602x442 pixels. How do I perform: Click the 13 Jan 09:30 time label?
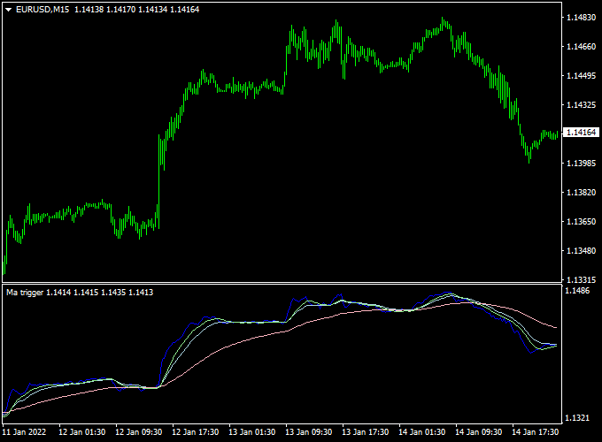click(309, 432)
